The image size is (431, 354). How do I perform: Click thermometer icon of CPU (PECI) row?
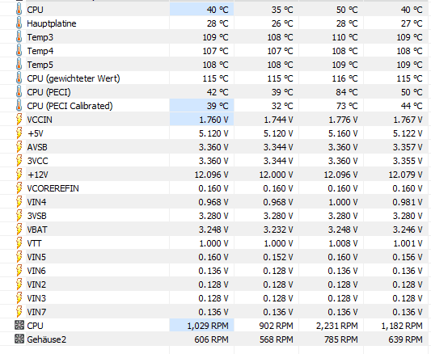point(19,92)
